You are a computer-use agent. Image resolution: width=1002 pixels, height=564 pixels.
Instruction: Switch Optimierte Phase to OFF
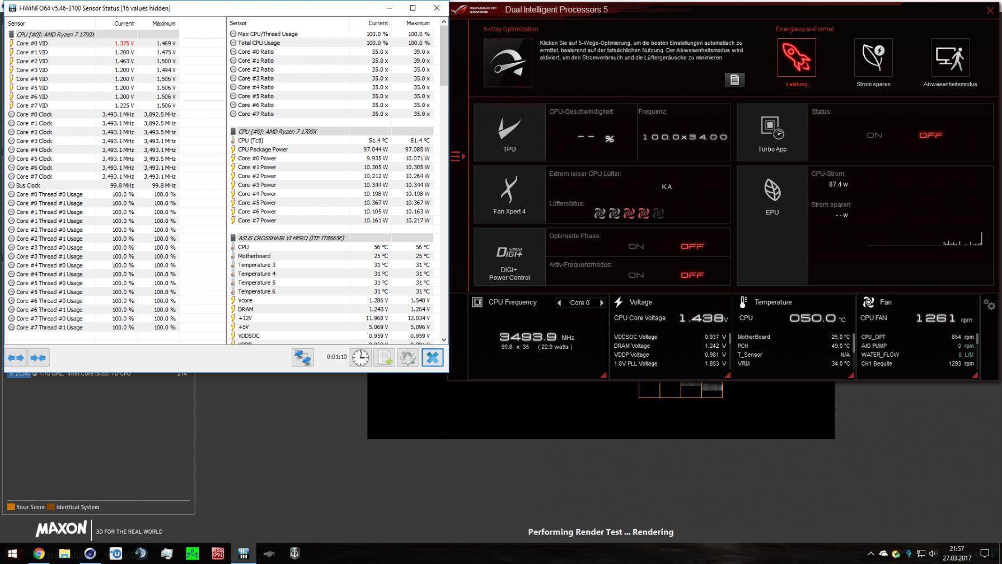692,246
